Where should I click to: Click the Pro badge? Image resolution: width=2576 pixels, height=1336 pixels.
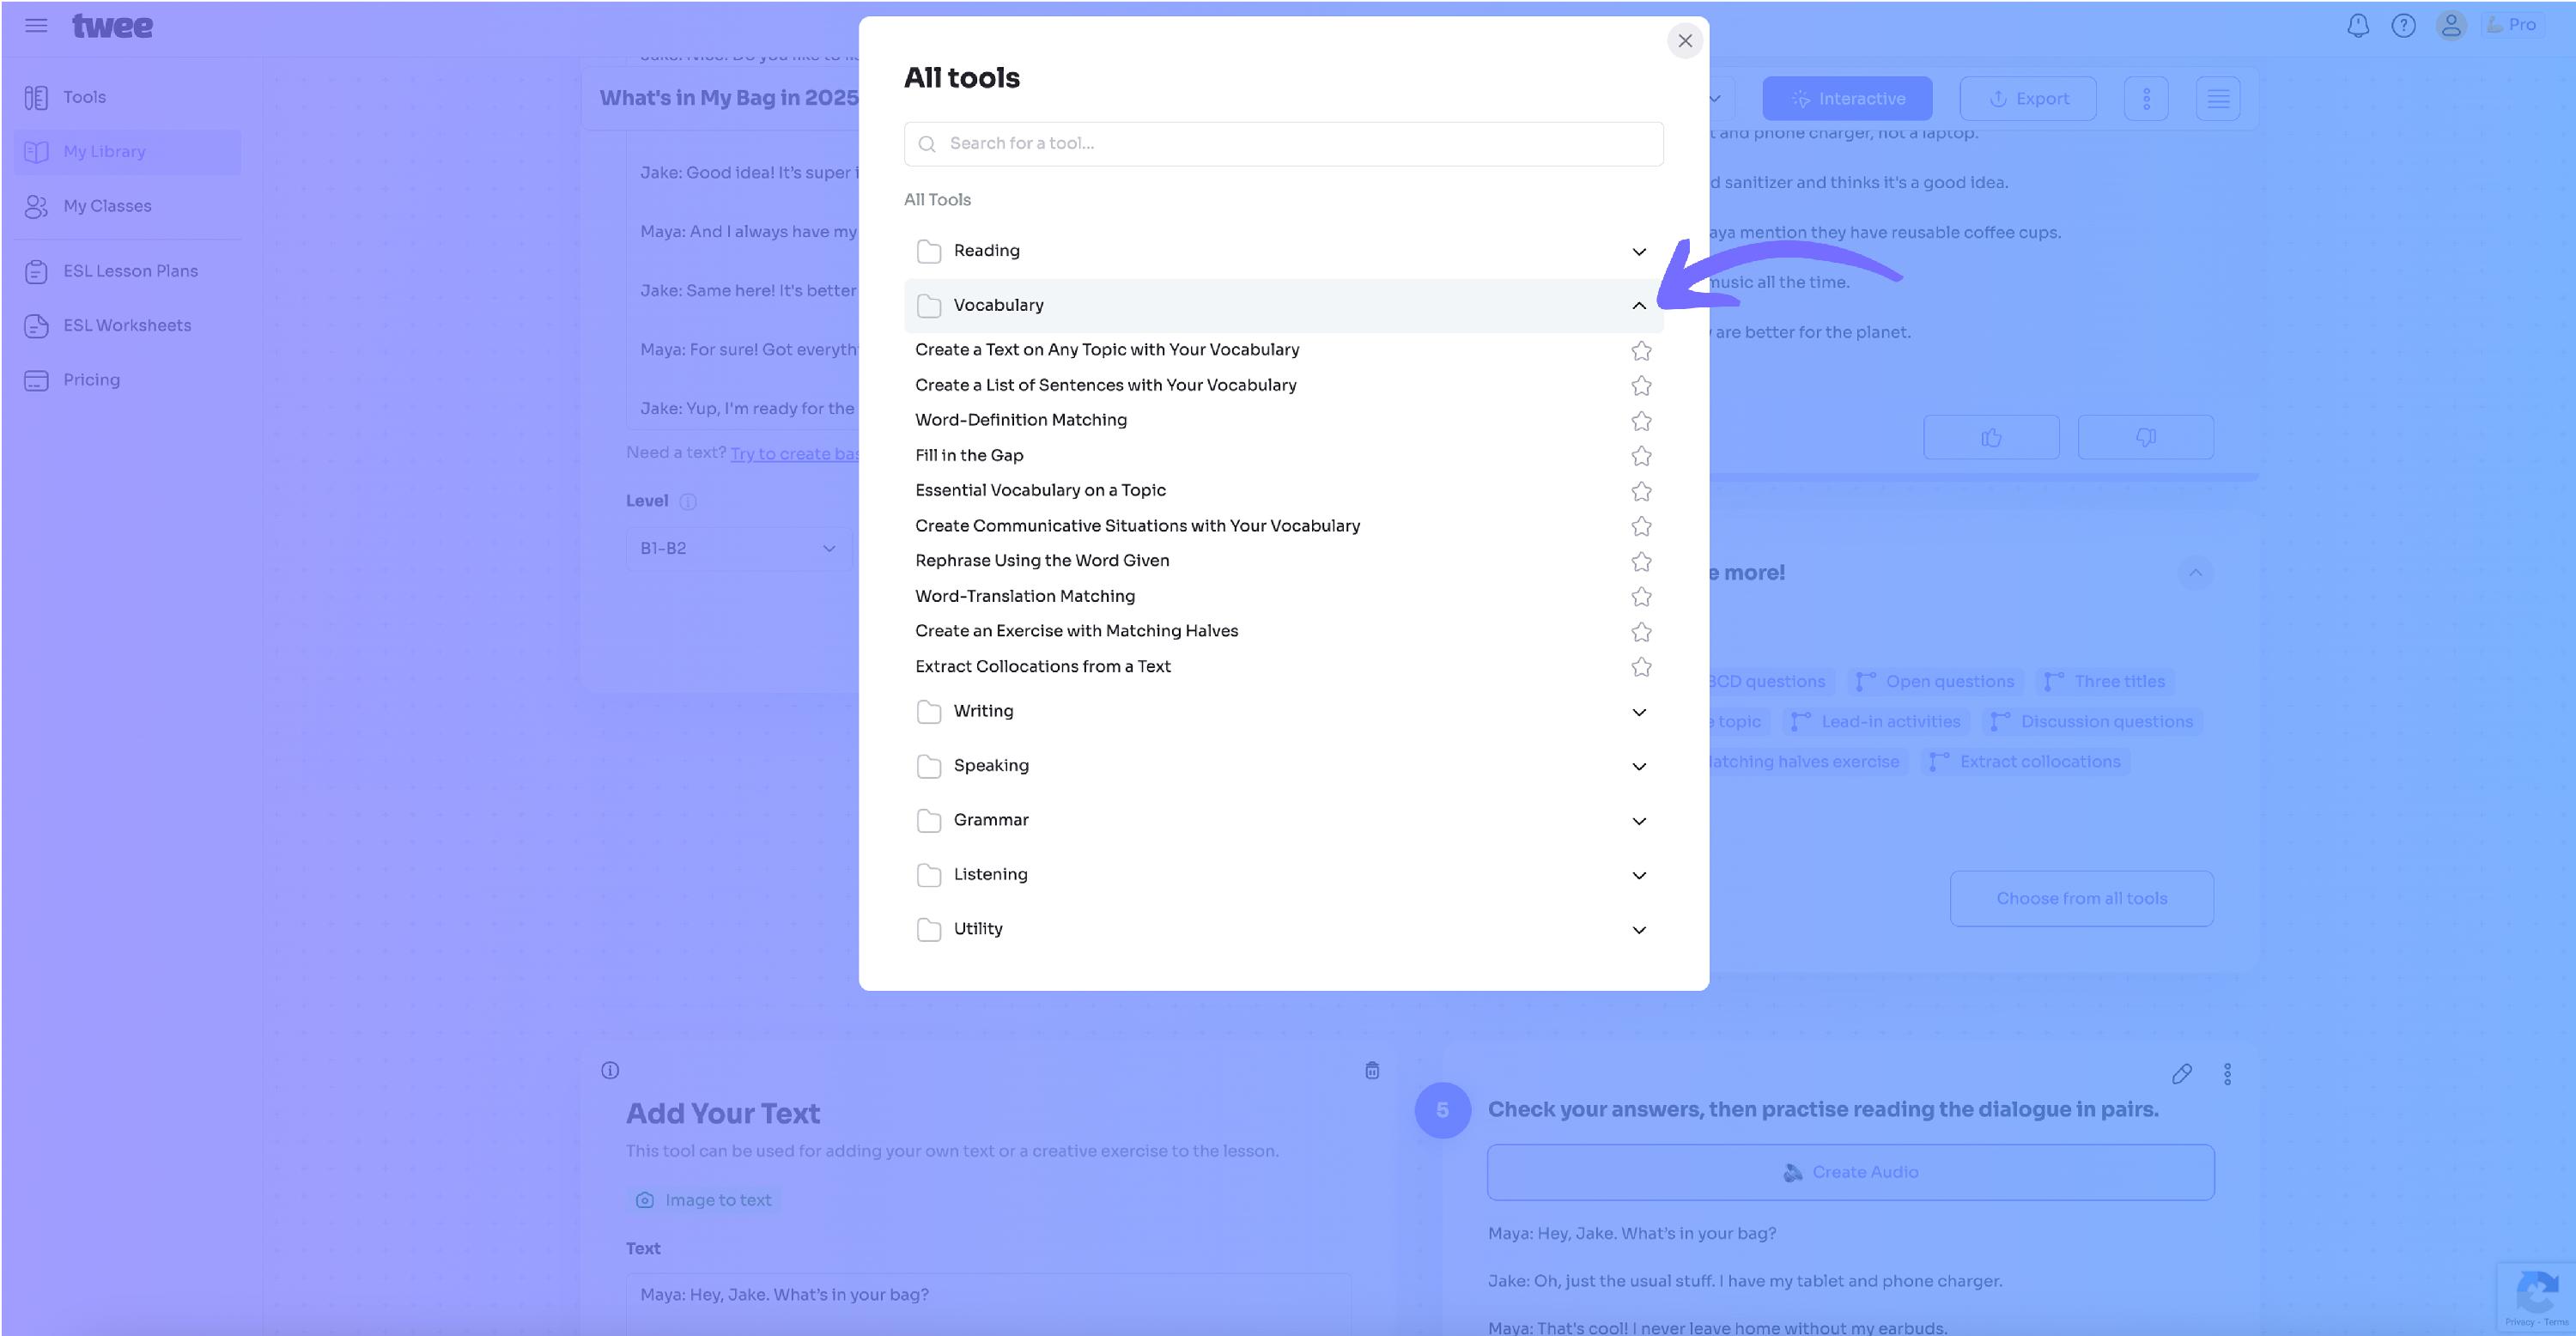(2512, 24)
